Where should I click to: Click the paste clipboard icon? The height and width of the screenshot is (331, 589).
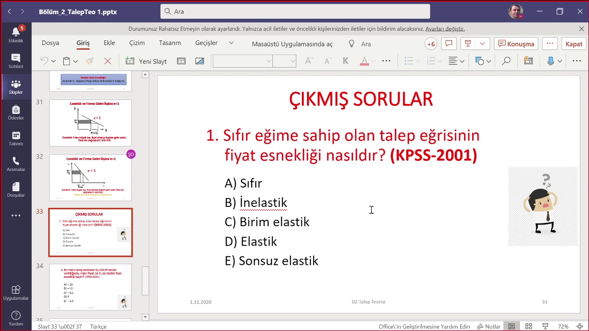coord(67,61)
